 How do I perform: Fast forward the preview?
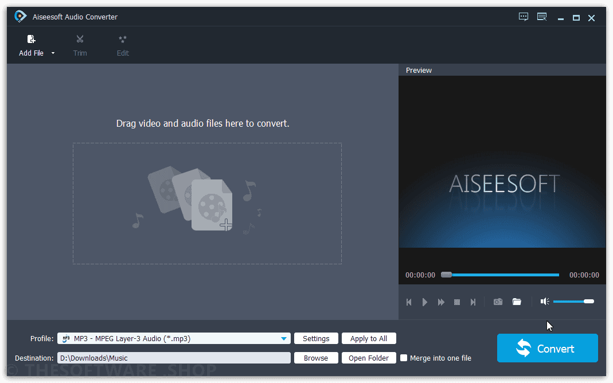coord(441,302)
